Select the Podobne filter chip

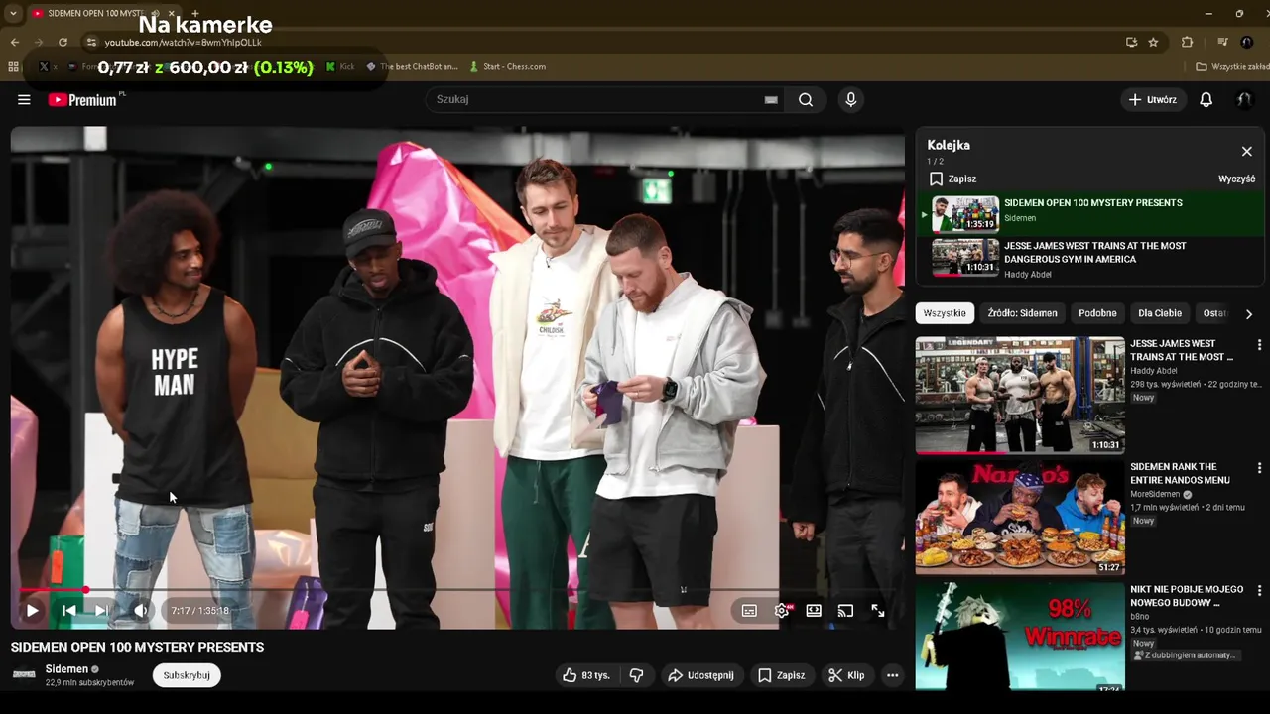[x=1097, y=313]
